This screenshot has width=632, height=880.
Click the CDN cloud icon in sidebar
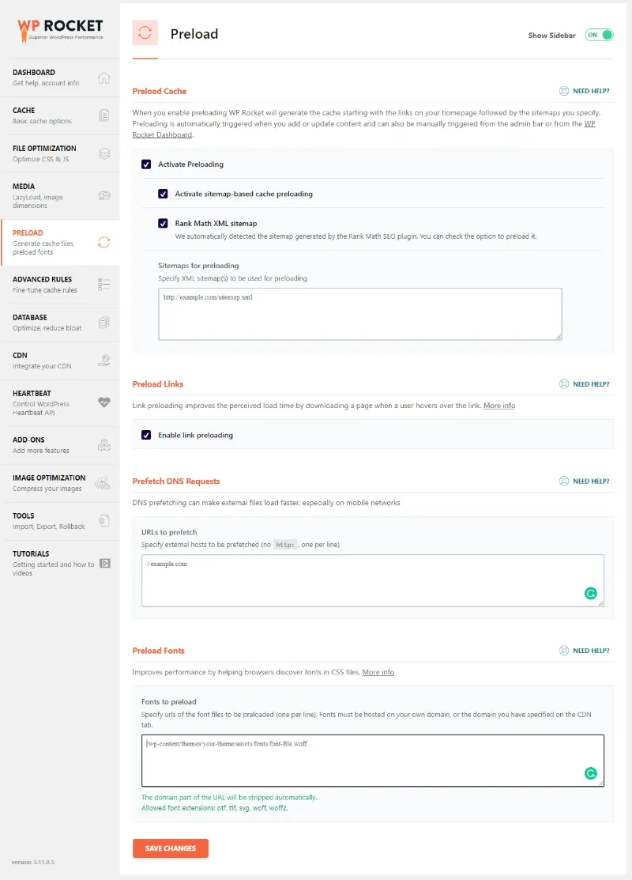[x=103, y=361]
